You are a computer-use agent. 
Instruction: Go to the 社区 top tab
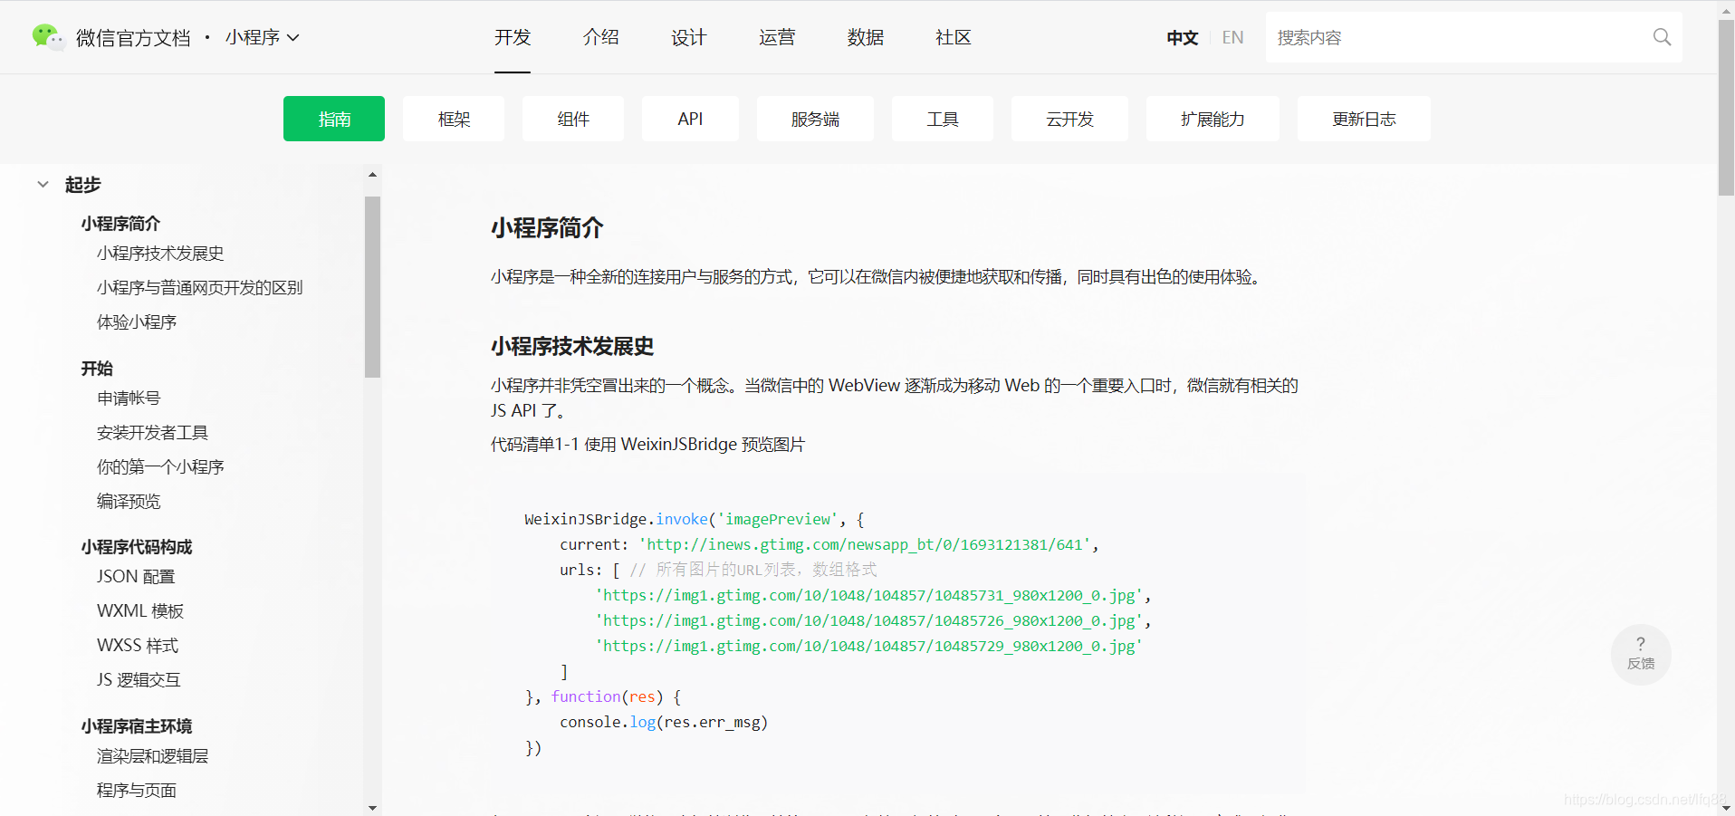pos(953,37)
